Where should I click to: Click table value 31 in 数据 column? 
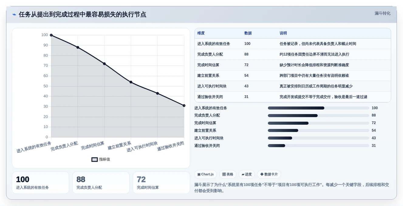click(247, 97)
